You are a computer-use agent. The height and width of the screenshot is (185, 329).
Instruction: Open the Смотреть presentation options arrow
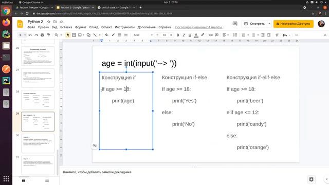[x=269, y=24]
